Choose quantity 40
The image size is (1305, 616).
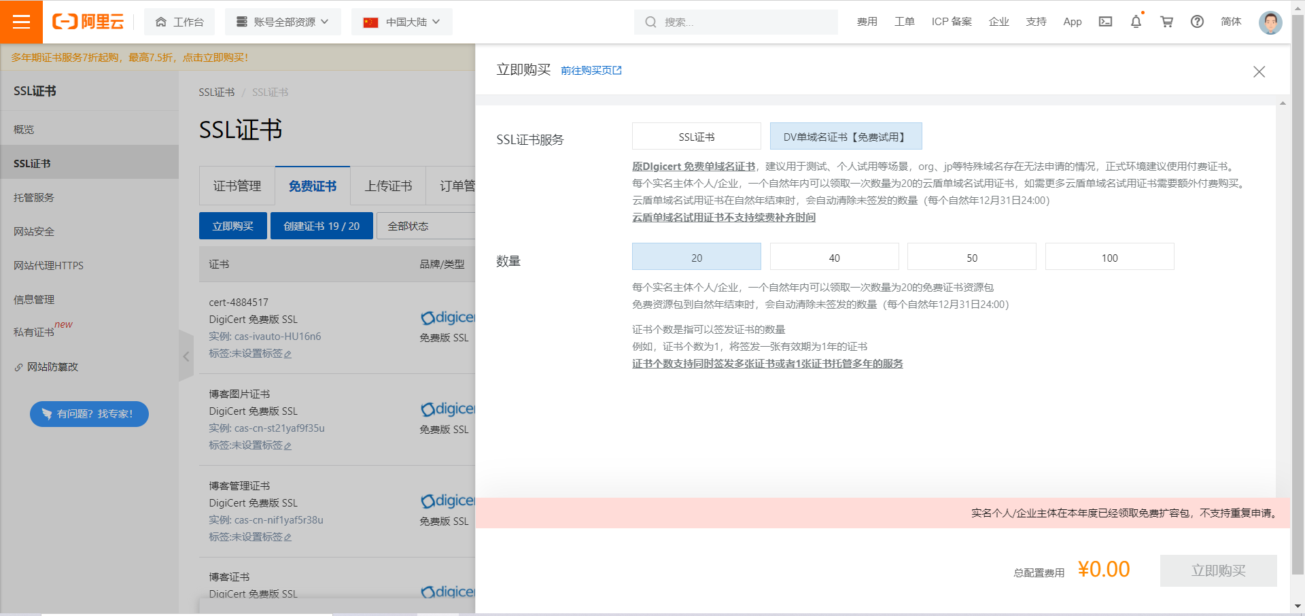click(x=834, y=257)
